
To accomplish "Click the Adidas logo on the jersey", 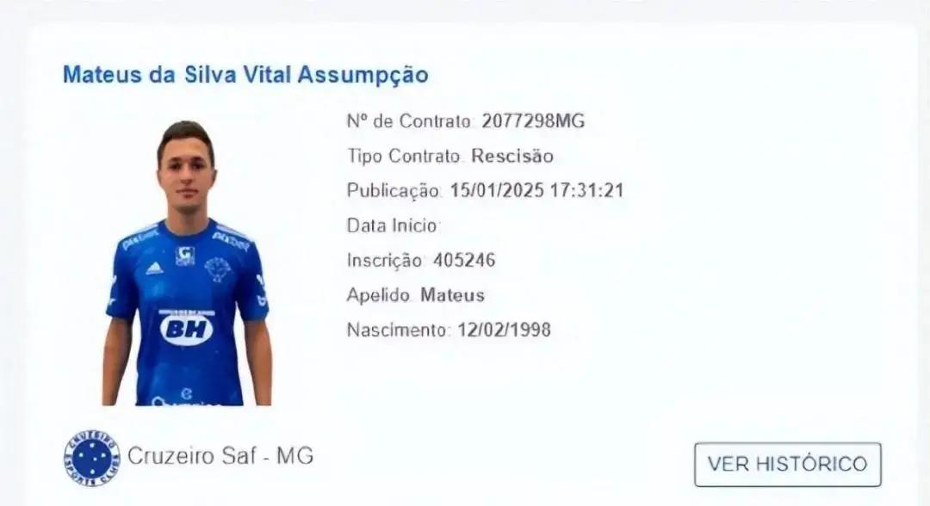I will click(154, 268).
